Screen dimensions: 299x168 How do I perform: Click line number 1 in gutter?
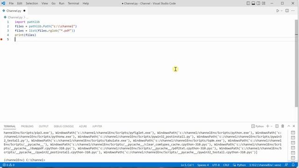click(x=8, y=22)
